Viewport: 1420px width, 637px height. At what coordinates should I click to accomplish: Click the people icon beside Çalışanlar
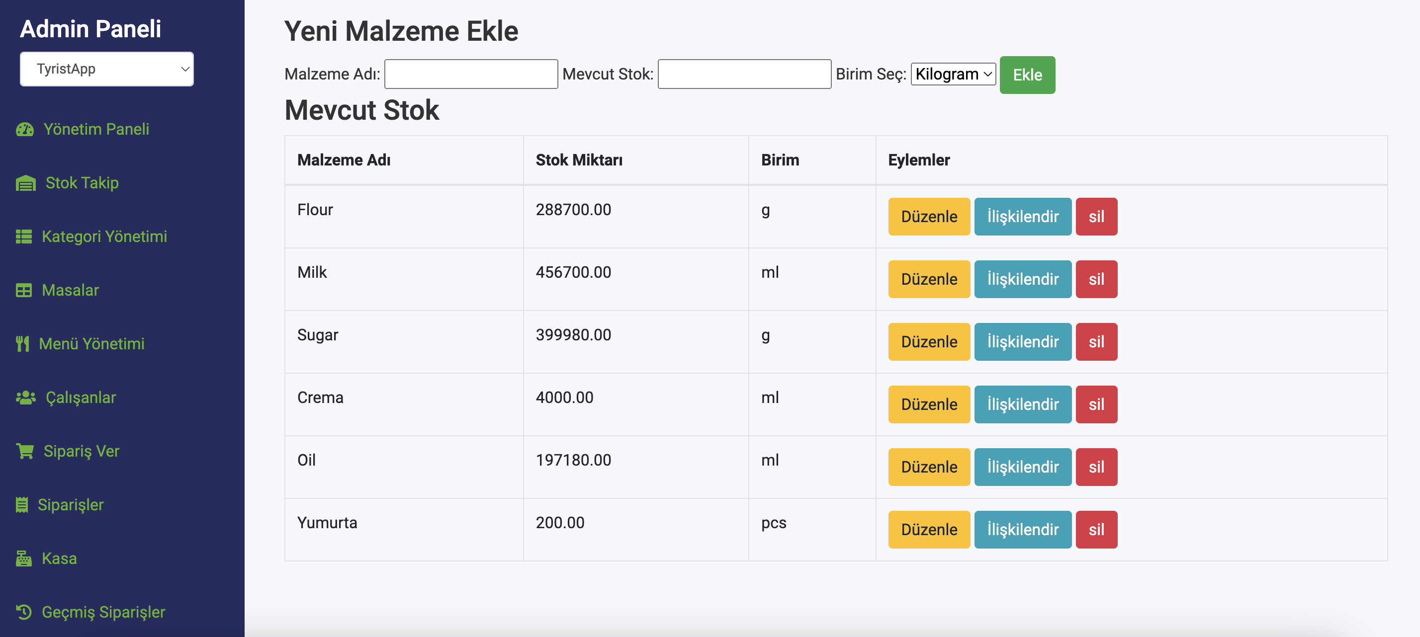click(25, 398)
